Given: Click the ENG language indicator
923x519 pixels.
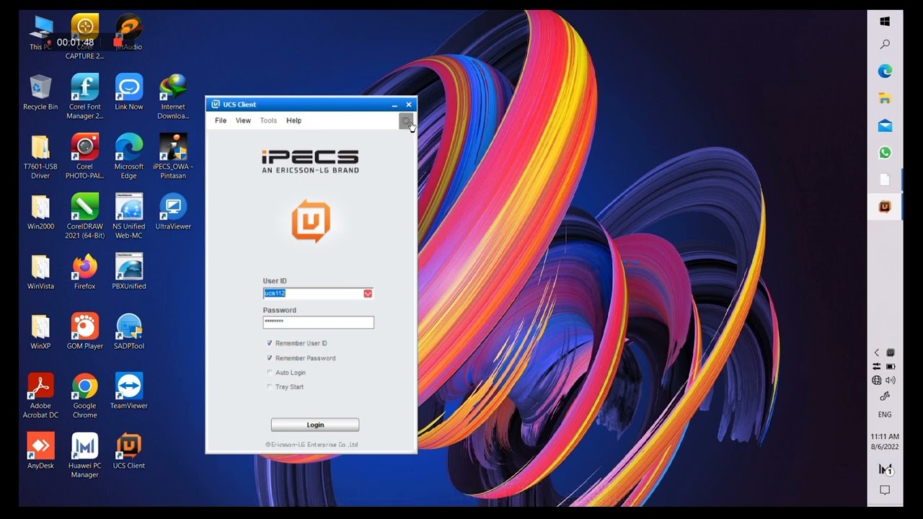Looking at the screenshot, I should point(885,414).
